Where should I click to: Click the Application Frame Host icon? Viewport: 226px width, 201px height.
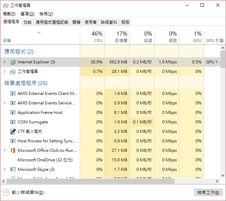[13, 113]
